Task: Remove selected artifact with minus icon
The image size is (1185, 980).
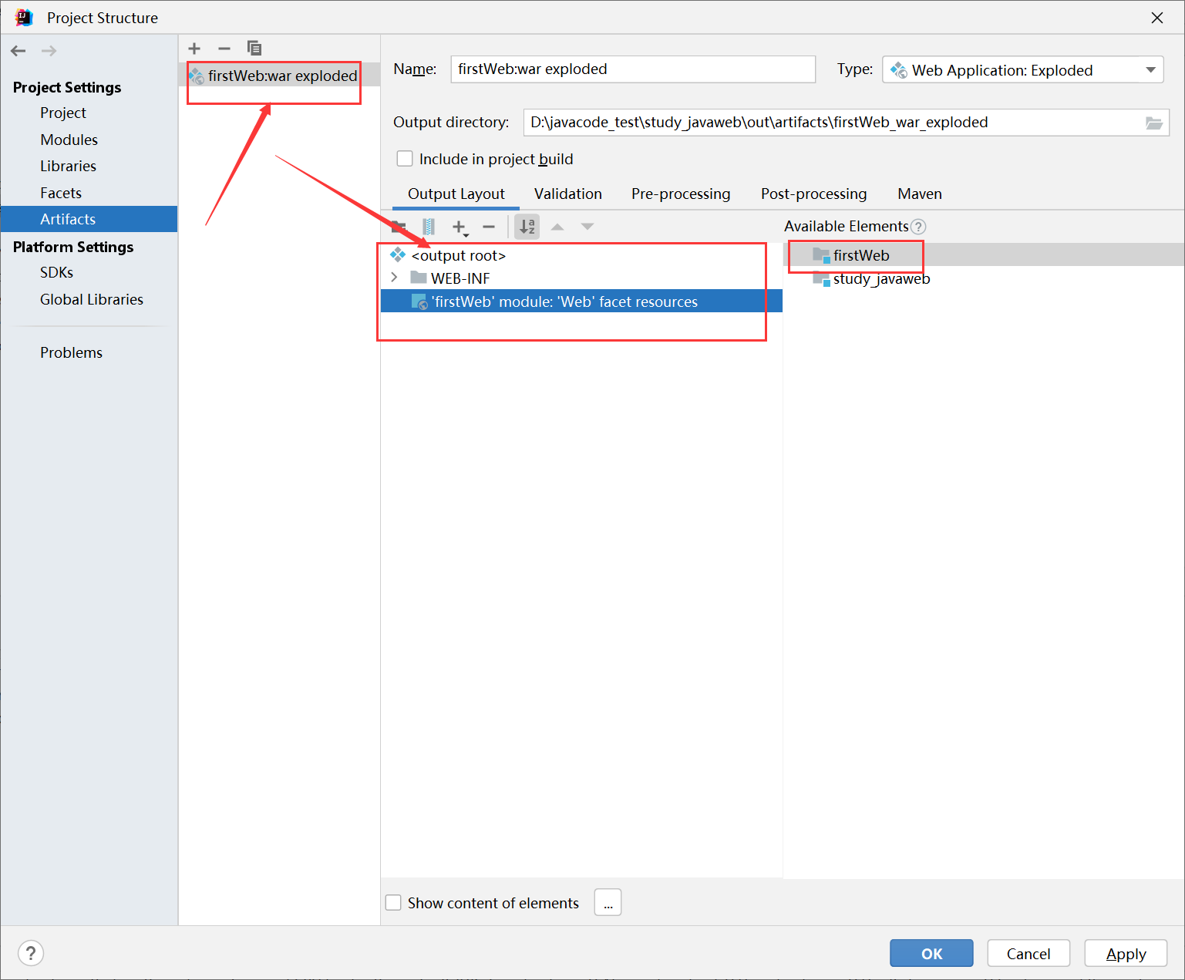Action: pyautogui.click(x=224, y=49)
